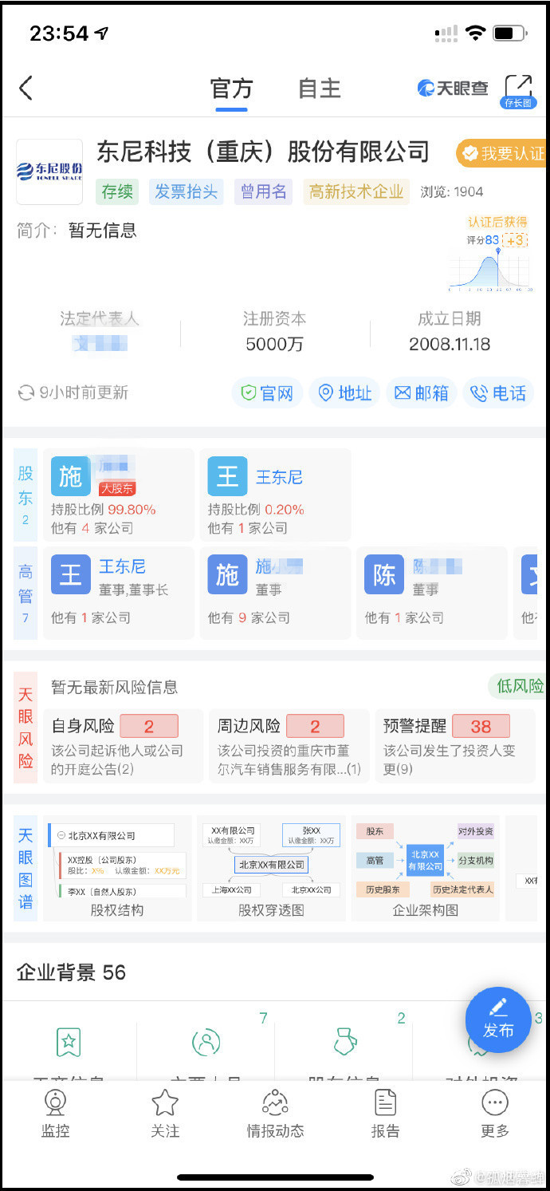This screenshot has width=550, height=1191.
Task: Open the 自身风险 card
Action: (x=124, y=746)
